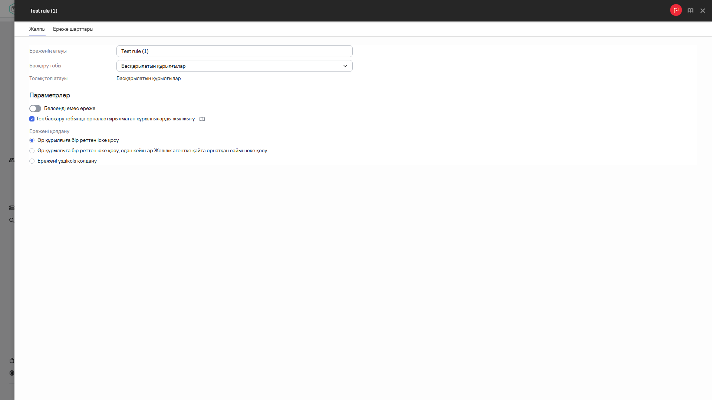
Task: Select the reinstall Network Agent radio option
Action: coord(32,151)
